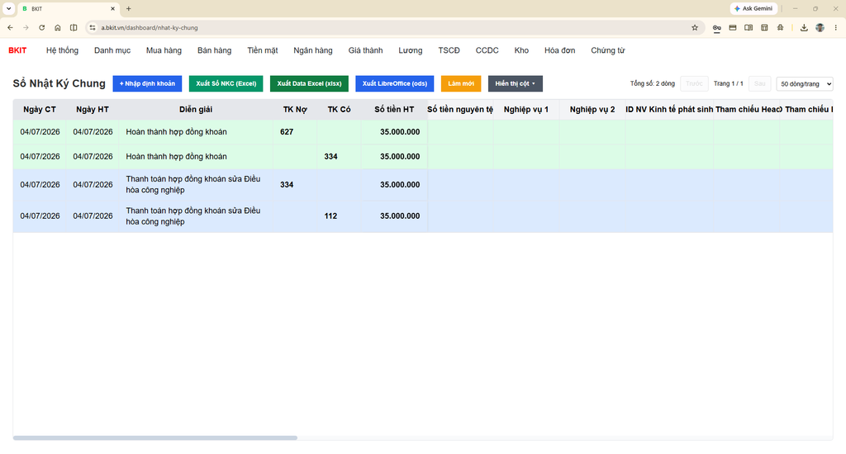The width and height of the screenshot is (846, 454).
Task: Open the 50 dòng/trang page size selector
Action: (x=805, y=83)
